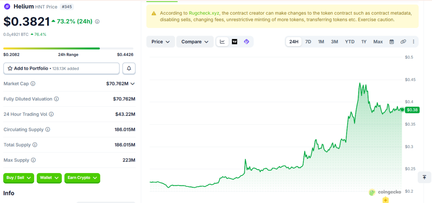Copy chart link via chain icon

pyautogui.click(x=403, y=42)
